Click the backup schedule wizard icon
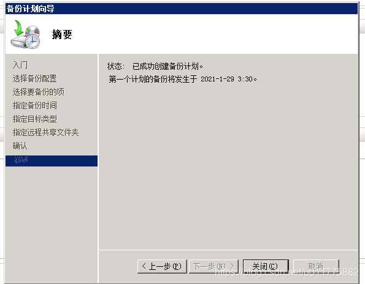The height and width of the screenshot is (284, 365). [x=26, y=34]
